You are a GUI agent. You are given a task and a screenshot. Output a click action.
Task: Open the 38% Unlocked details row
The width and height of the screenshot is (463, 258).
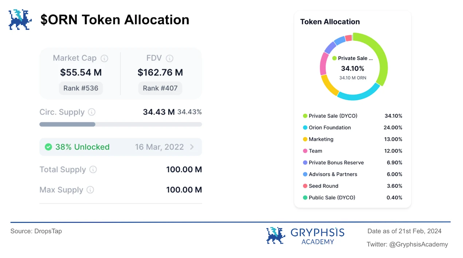click(x=82, y=147)
